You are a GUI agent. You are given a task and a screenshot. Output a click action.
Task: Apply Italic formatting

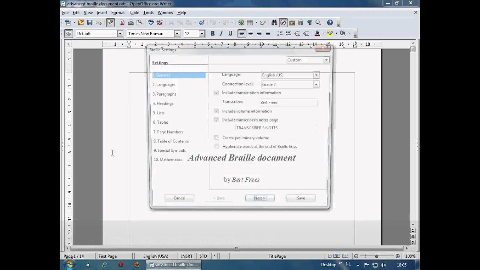(x=221, y=33)
